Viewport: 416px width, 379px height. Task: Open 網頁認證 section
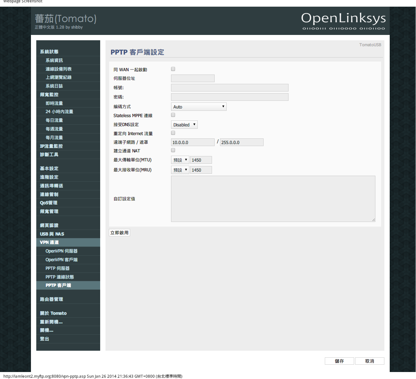[x=68, y=226]
